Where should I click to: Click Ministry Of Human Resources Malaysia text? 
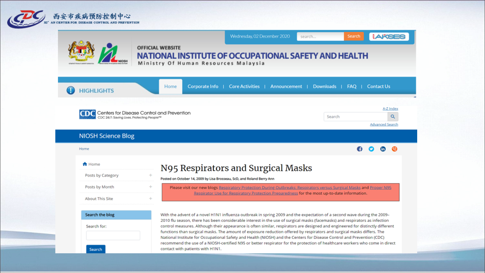(201, 63)
